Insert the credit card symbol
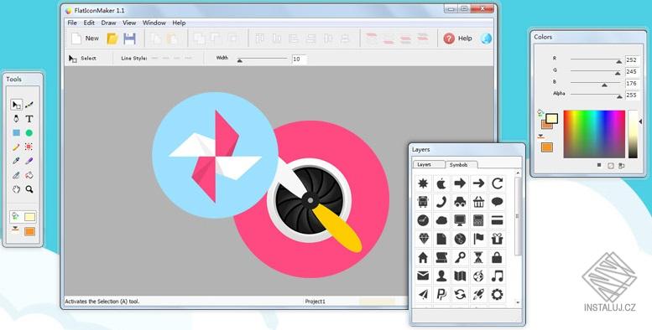This screenshot has width=652, height=330. [497, 221]
